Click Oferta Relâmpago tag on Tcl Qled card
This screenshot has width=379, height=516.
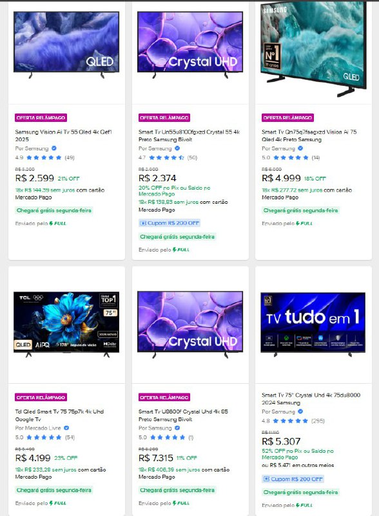41,397
